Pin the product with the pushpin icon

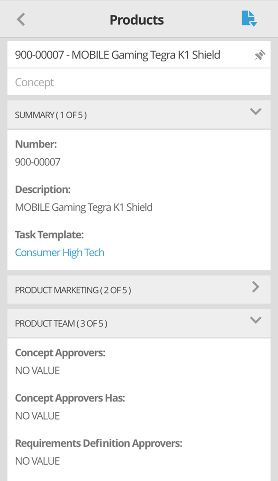(260, 55)
